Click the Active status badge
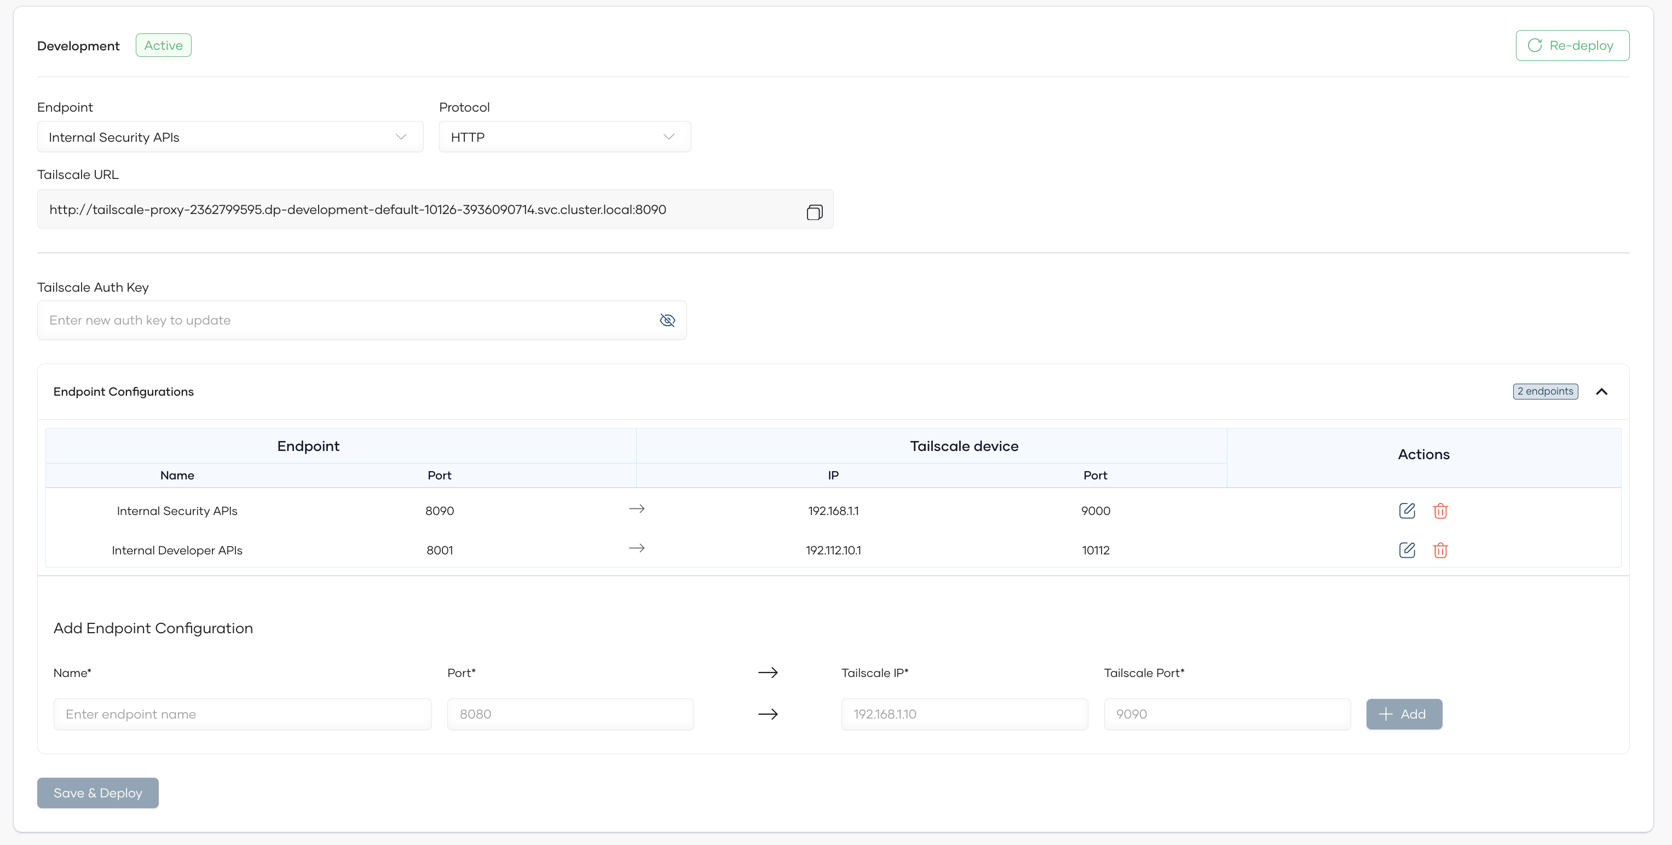This screenshot has height=845, width=1672. [x=163, y=45]
